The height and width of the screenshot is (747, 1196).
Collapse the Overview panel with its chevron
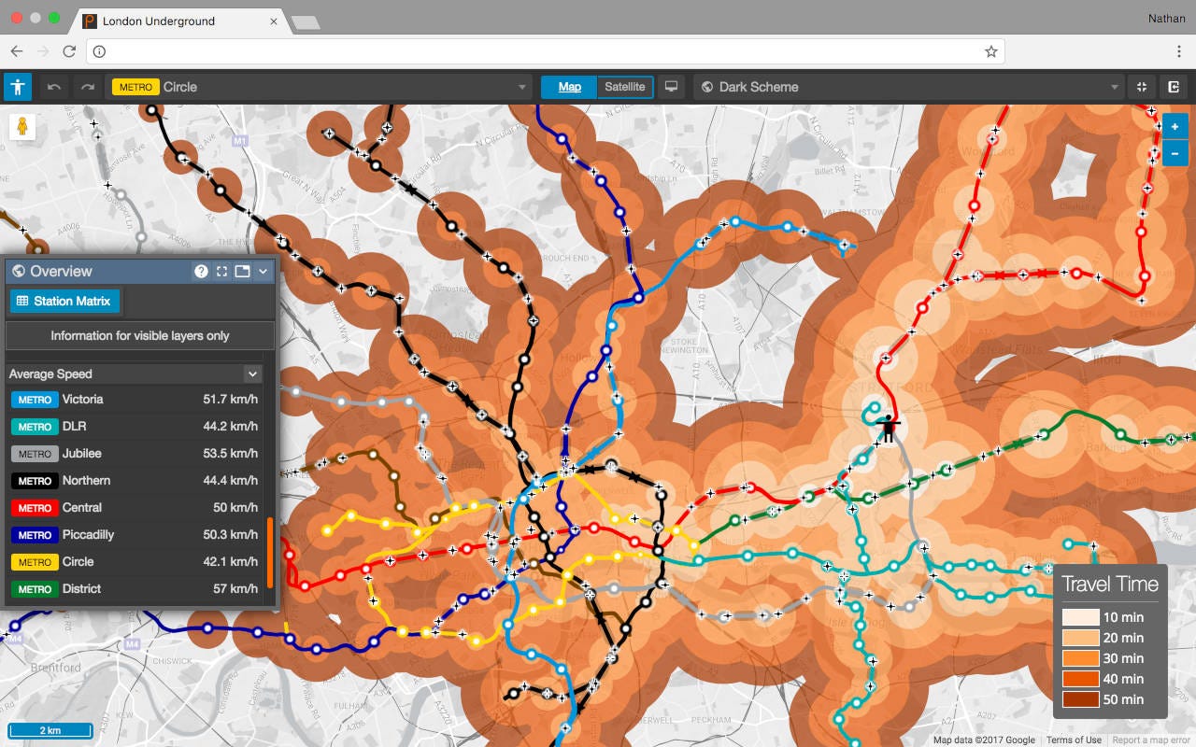pyautogui.click(x=264, y=271)
